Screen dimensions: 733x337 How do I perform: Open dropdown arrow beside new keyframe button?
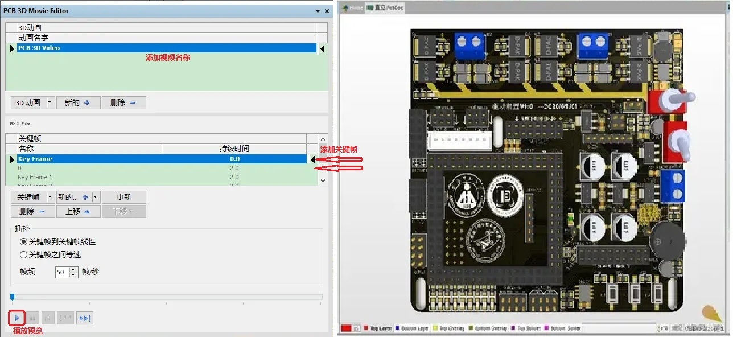[96, 197]
